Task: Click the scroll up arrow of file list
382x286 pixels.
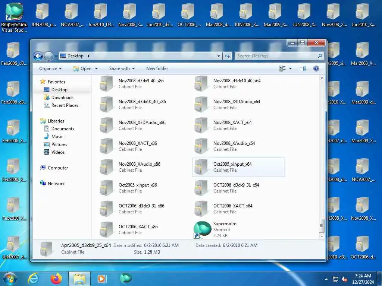Action: [x=322, y=78]
